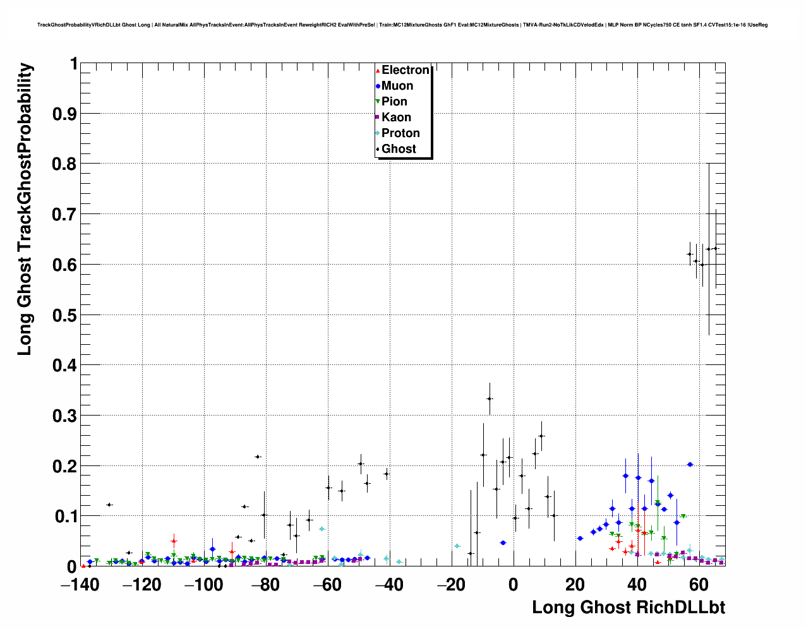This screenshot has width=806, height=629.
Task: Click the Muon legend entry
Action: tap(395, 86)
